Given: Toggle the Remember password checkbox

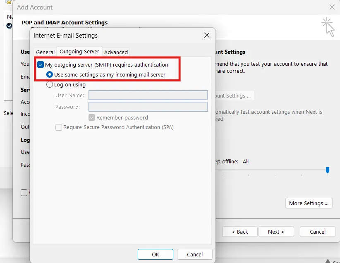Looking at the screenshot, I should [92, 117].
